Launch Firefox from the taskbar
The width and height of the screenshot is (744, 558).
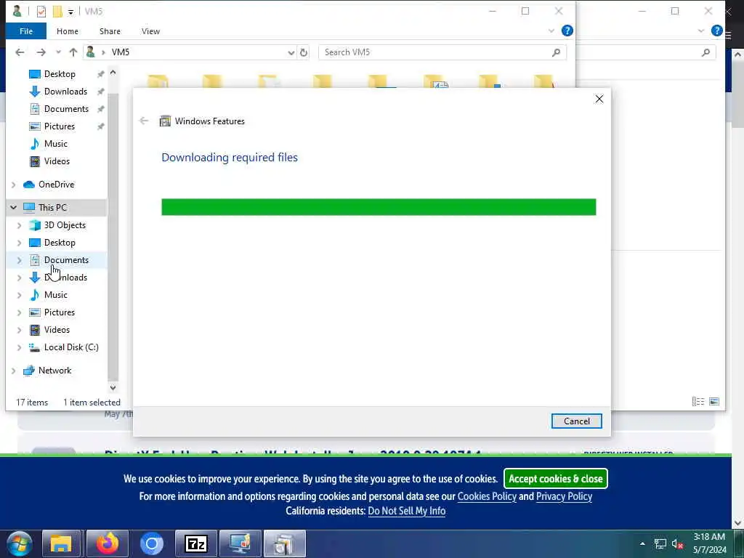coord(108,543)
